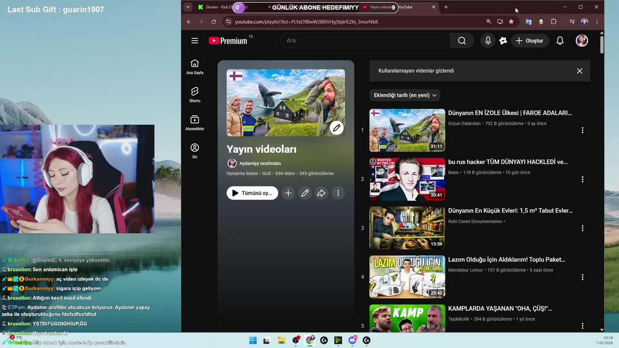Open options for FAROE ADALARI video

point(582,130)
